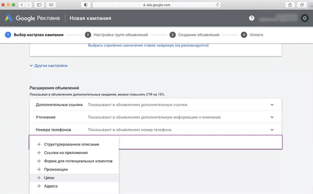Collapse the Другие настройки section

pos(49,66)
